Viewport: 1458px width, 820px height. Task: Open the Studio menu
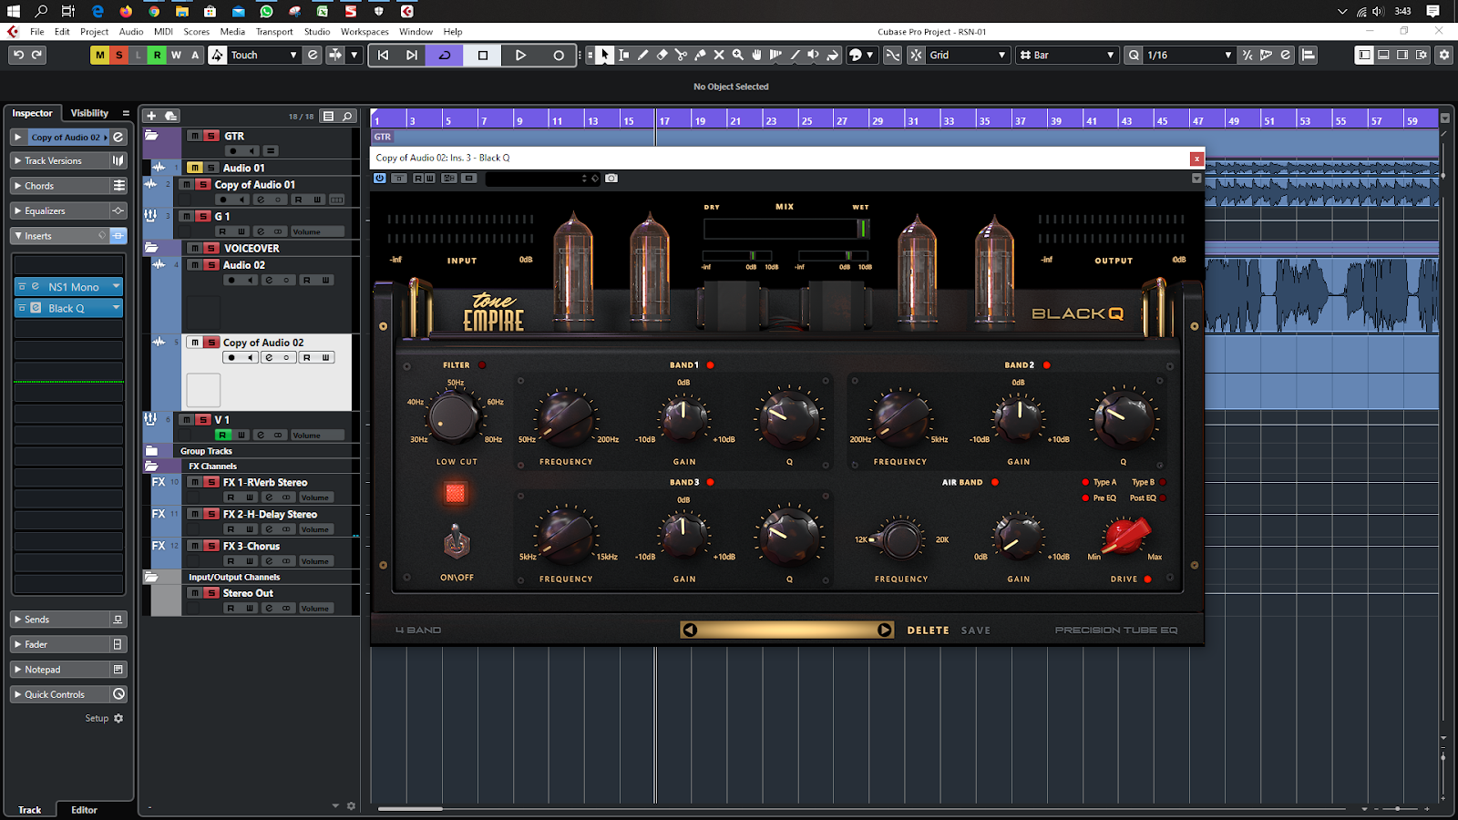tap(317, 31)
